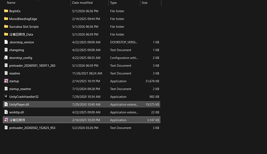
Task: Click the Succubus Slot Scripts folder icon
Action: tap(6, 27)
